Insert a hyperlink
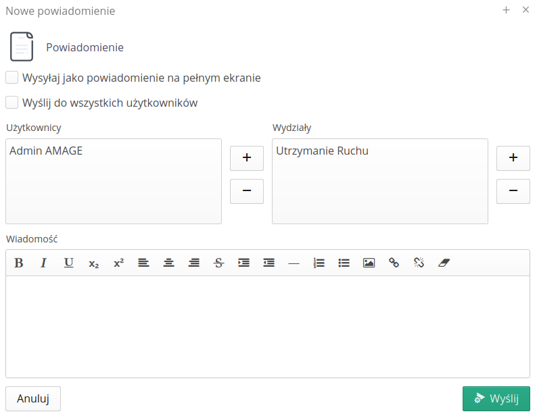The width and height of the screenshot is (537, 418). tap(394, 263)
